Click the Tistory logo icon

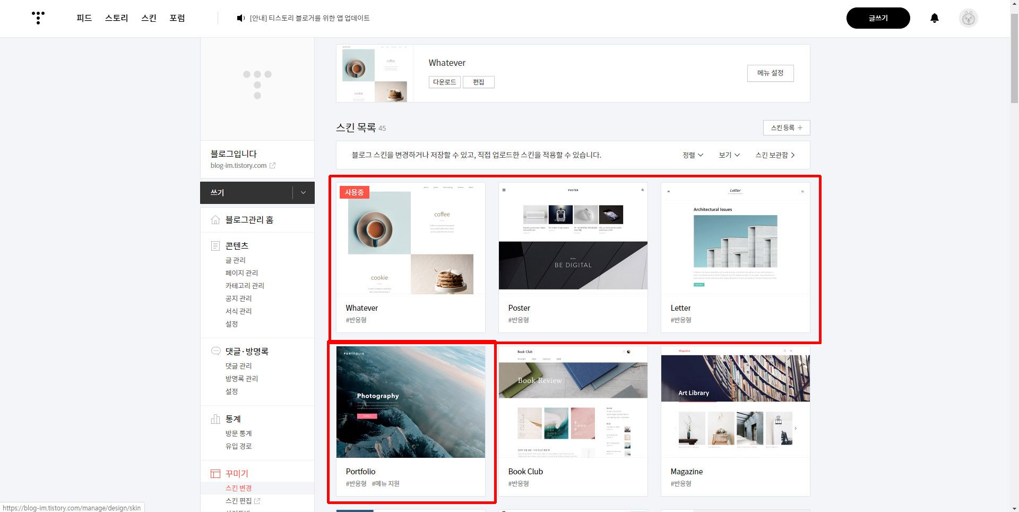[x=38, y=18]
